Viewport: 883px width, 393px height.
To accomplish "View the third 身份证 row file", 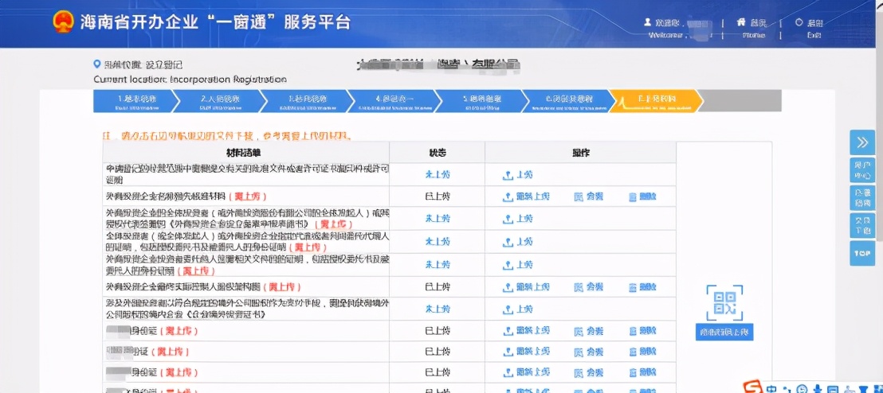I will coord(588,373).
